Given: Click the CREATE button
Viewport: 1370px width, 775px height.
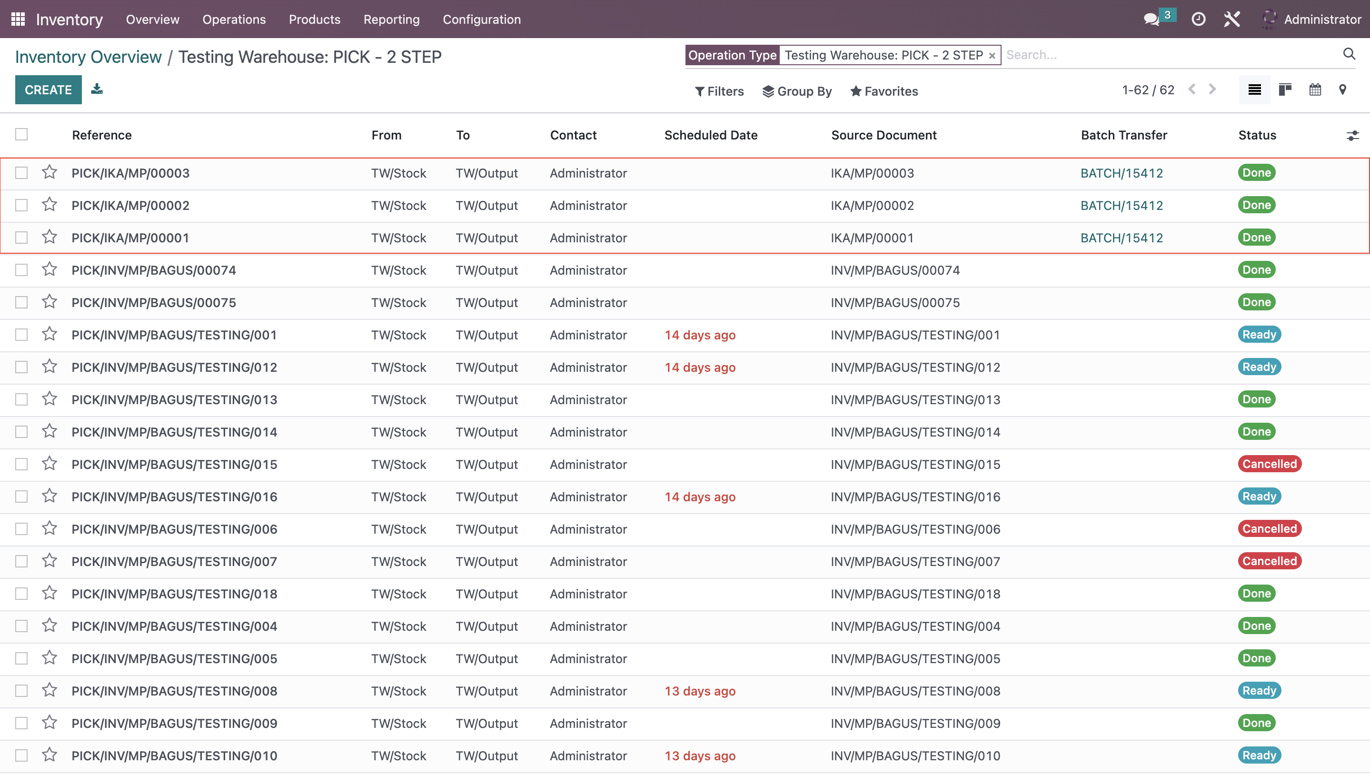Looking at the screenshot, I should 49,90.
